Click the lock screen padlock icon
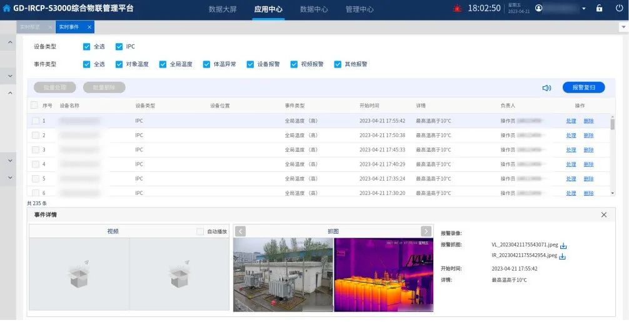The height and width of the screenshot is (322, 629). tap(599, 9)
